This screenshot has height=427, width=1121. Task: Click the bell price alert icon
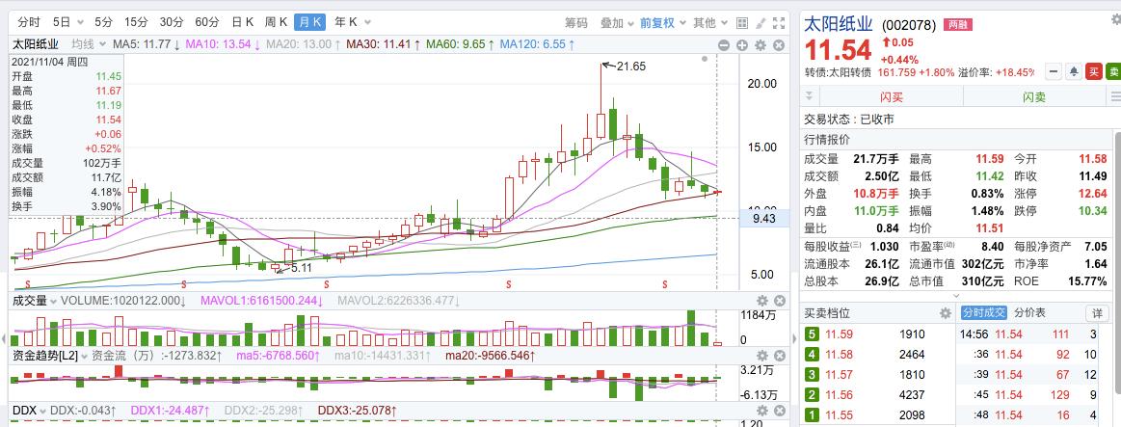coord(1074,71)
